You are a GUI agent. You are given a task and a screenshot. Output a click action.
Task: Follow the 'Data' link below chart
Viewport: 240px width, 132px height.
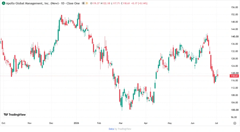111,129
